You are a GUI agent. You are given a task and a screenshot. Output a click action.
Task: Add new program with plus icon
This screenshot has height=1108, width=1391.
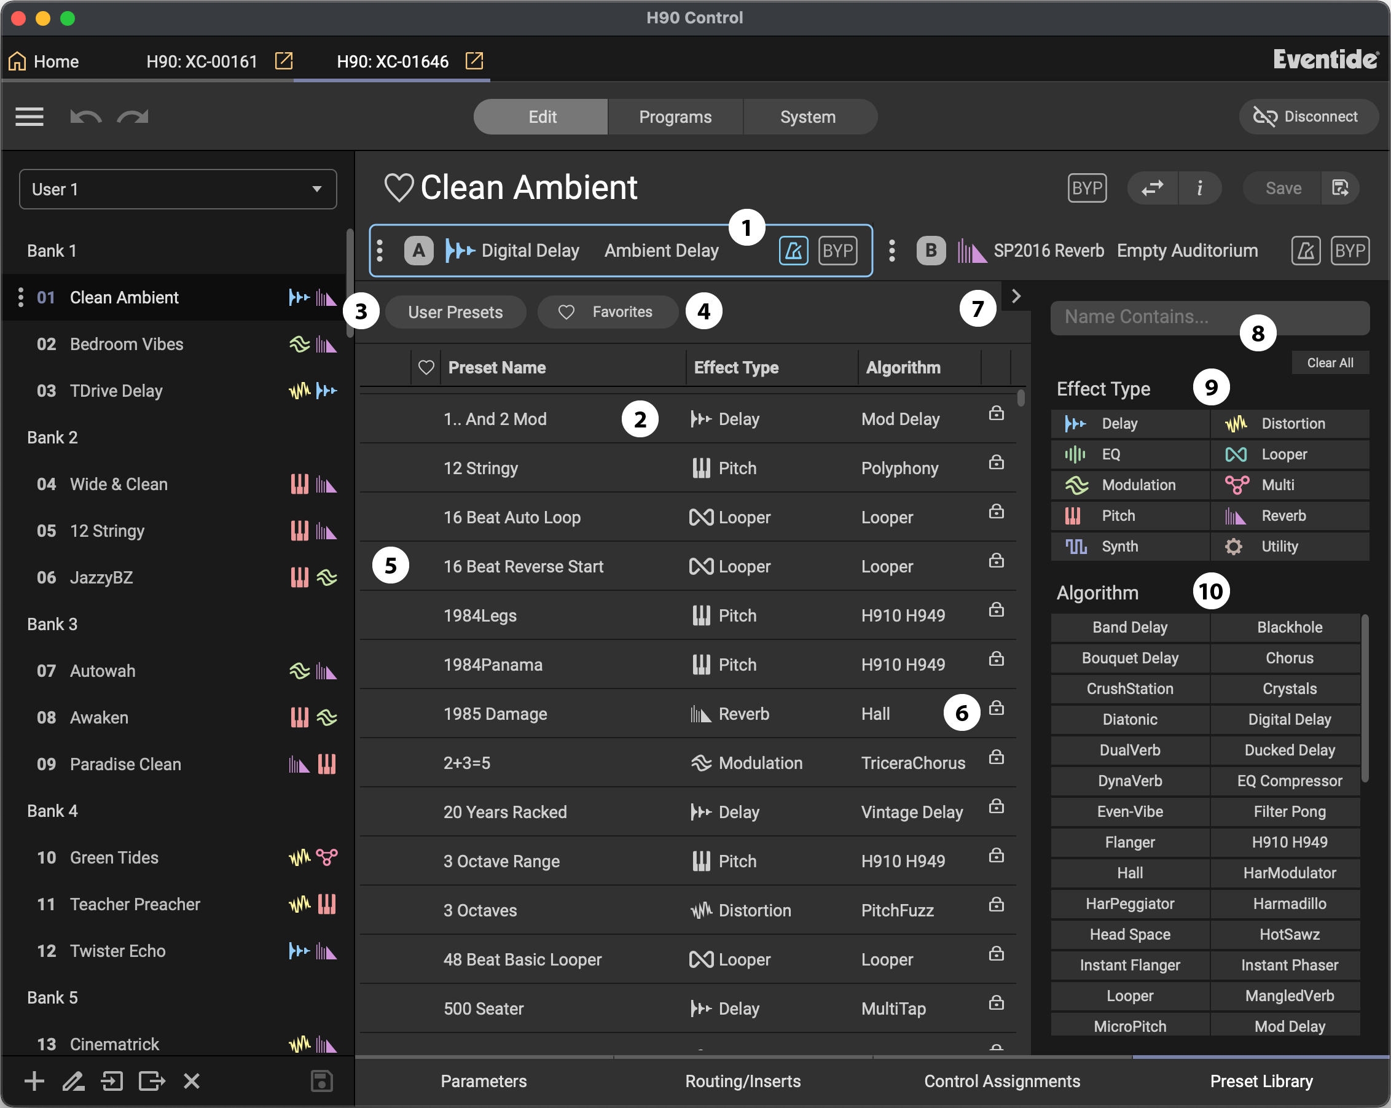(34, 1080)
